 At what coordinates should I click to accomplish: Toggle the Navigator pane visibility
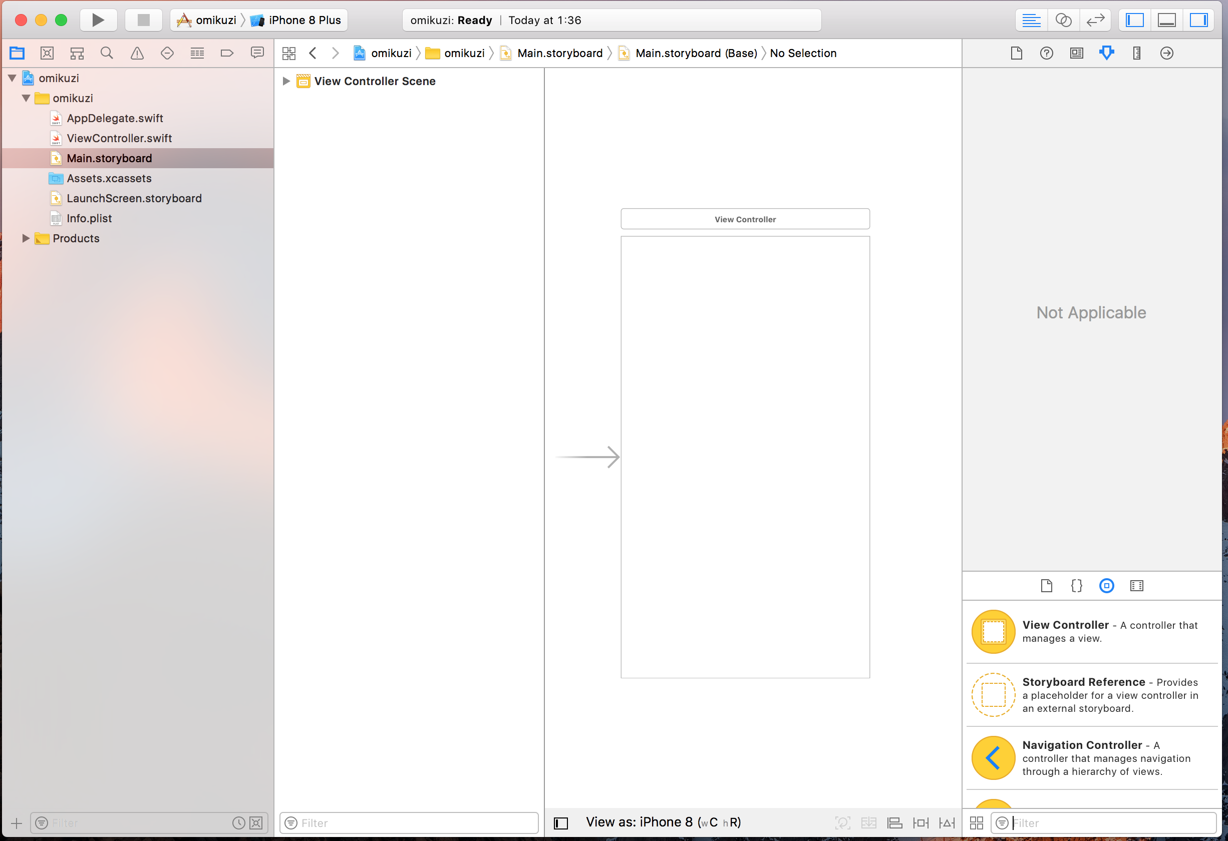(x=1135, y=20)
